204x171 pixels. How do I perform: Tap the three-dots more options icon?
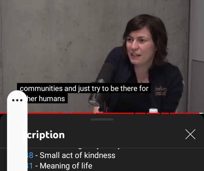(17, 100)
